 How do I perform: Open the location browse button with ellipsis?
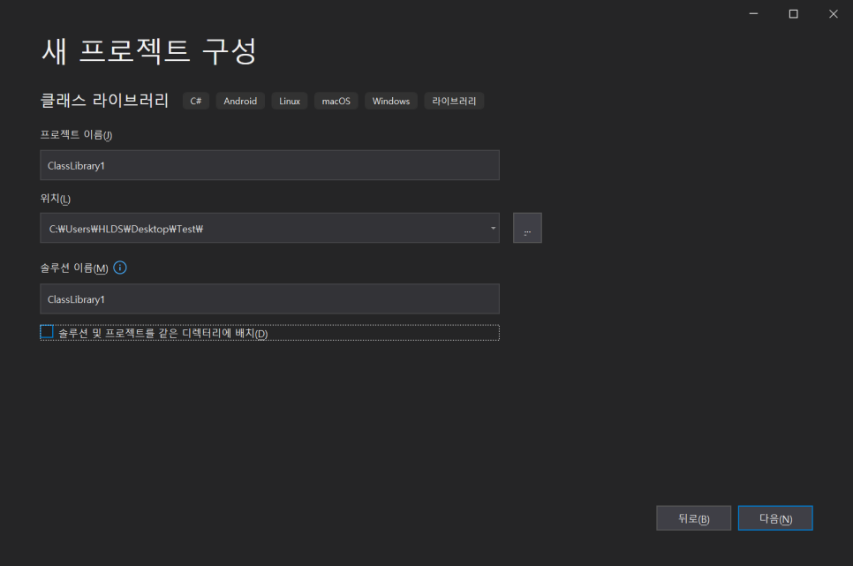527,228
